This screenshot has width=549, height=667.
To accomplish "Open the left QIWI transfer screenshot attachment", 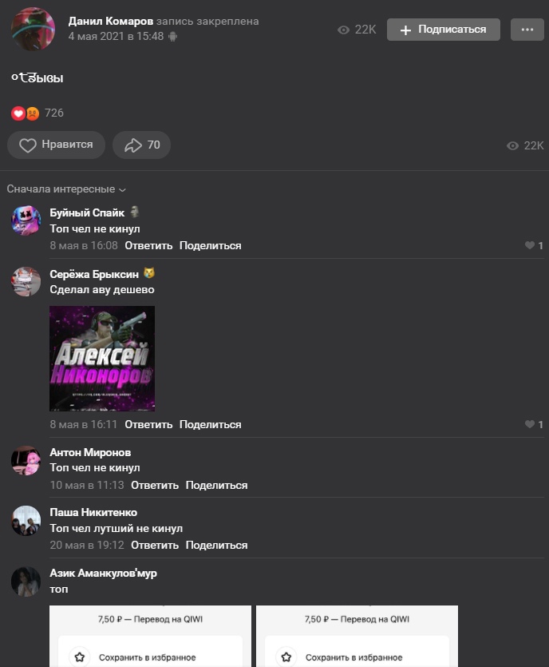I will pyautogui.click(x=151, y=636).
